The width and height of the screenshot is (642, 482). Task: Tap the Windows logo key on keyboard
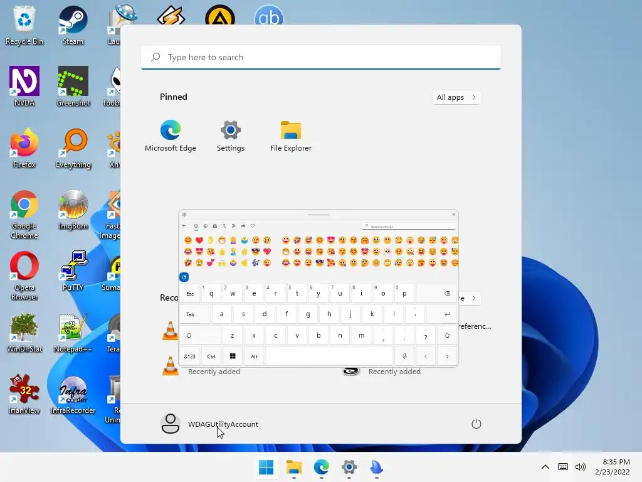[x=233, y=356]
